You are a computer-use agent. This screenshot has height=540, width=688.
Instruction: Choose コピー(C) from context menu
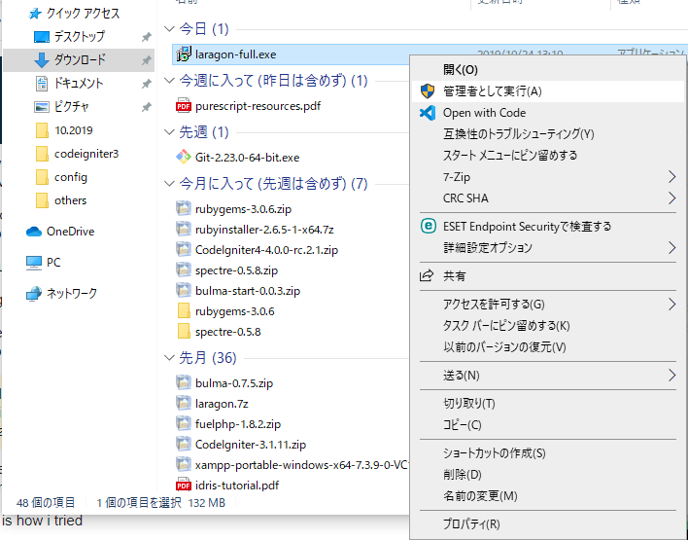548,425
